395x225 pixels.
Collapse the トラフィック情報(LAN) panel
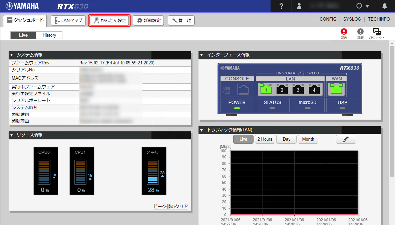click(202, 130)
